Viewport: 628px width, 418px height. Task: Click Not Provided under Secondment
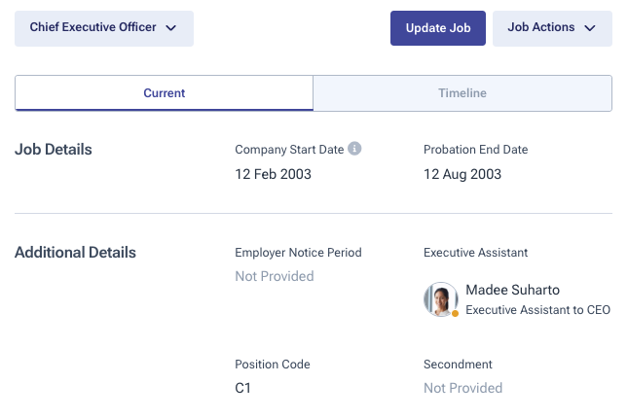[462, 388]
